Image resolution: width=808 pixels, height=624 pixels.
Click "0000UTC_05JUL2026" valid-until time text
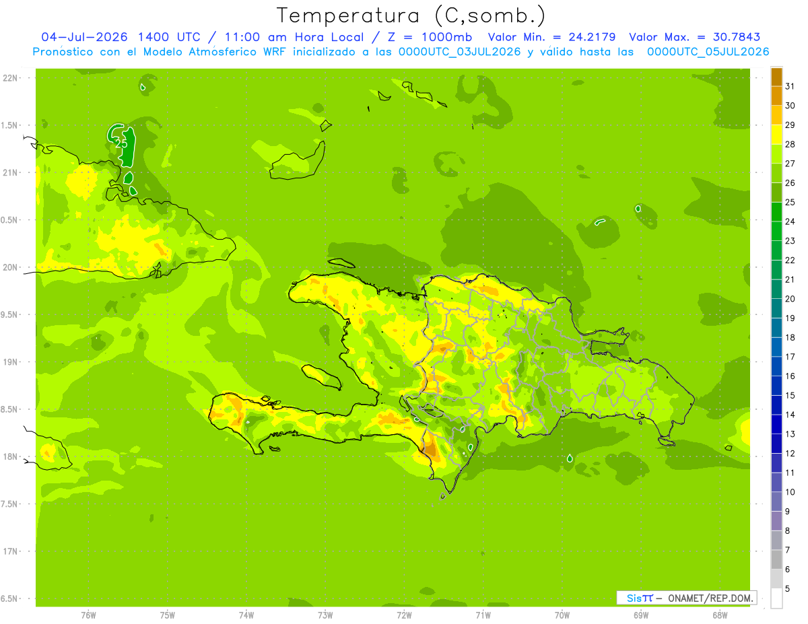[708, 52]
